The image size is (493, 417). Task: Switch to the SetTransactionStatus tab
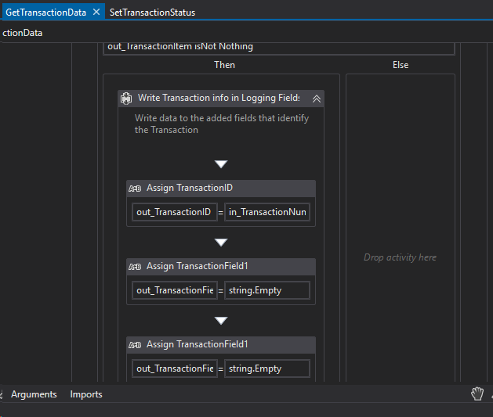[152, 13]
